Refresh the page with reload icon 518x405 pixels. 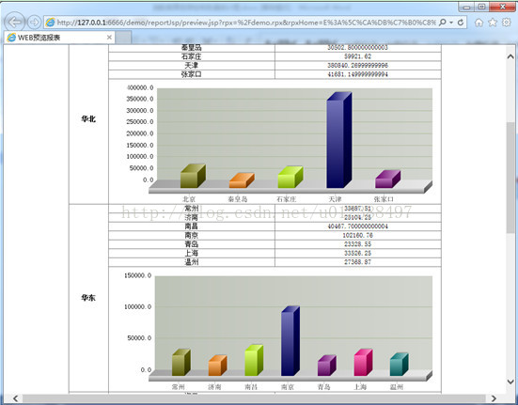pos(461,23)
